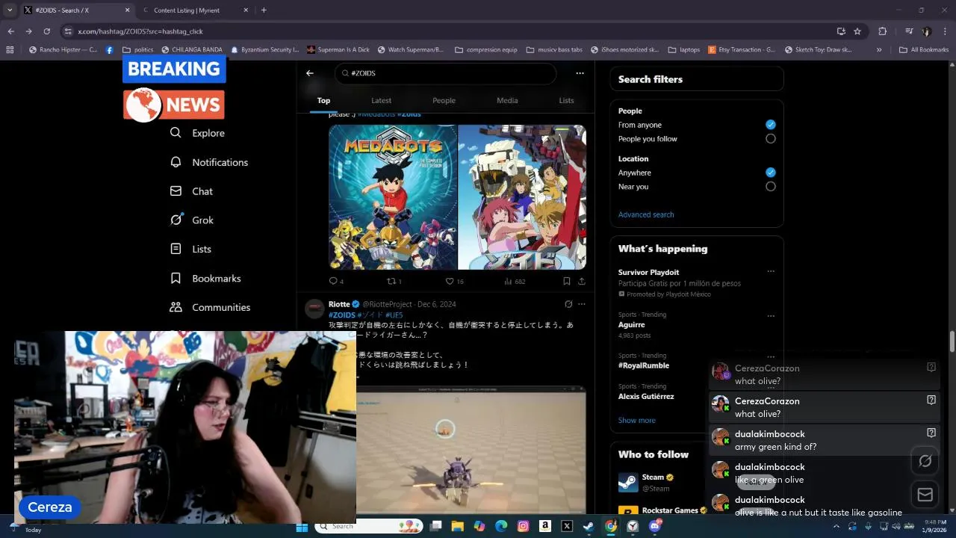
Task: Open more options for #RoyalRumble trend
Action: [x=771, y=356]
